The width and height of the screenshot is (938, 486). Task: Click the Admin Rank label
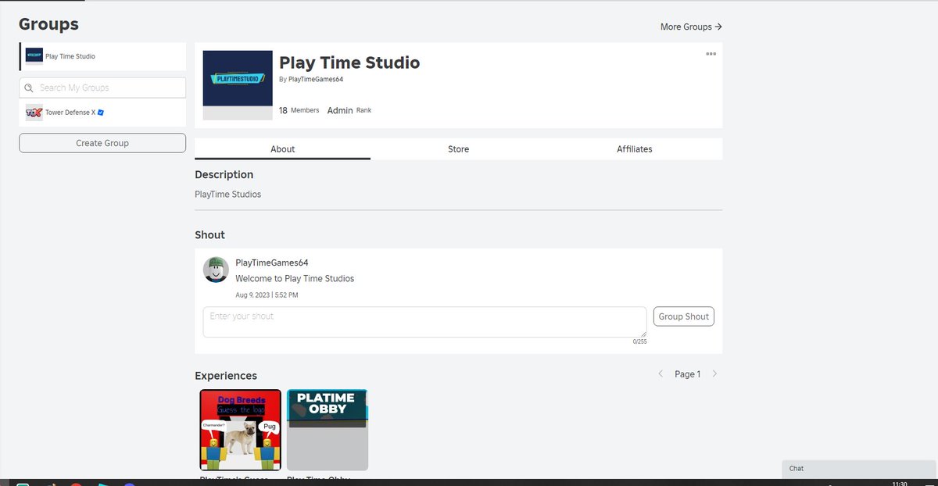(x=349, y=111)
